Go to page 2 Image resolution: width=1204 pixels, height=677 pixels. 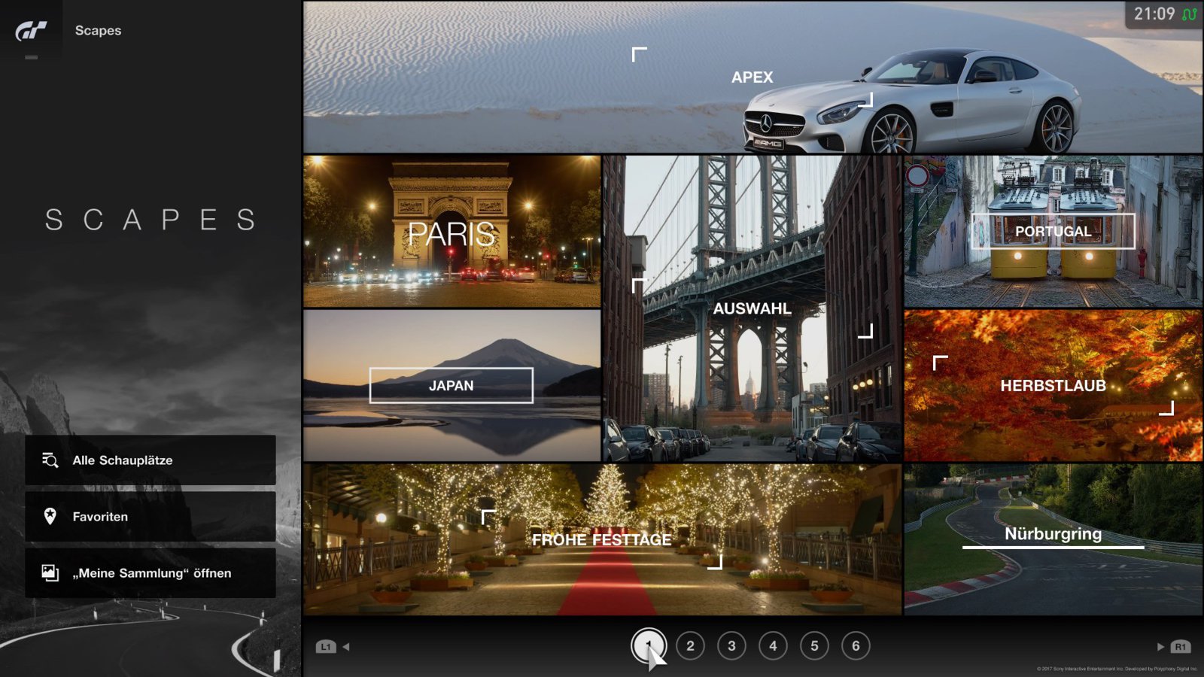(690, 645)
